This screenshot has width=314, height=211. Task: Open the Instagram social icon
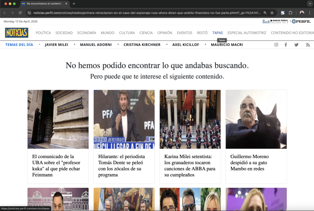[x=276, y=45]
